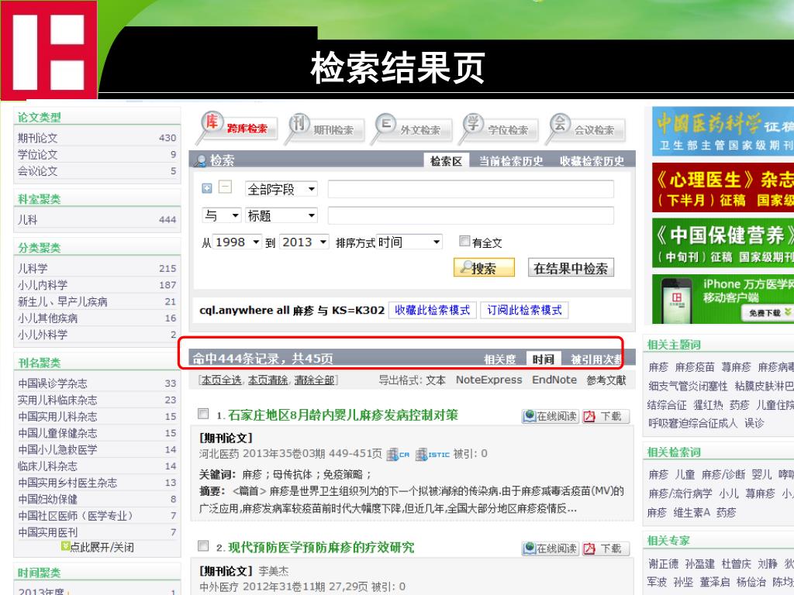The width and height of the screenshot is (794, 595).
Task: Click 点此展开/关闭 expander under journals
Action: click(98, 547)
